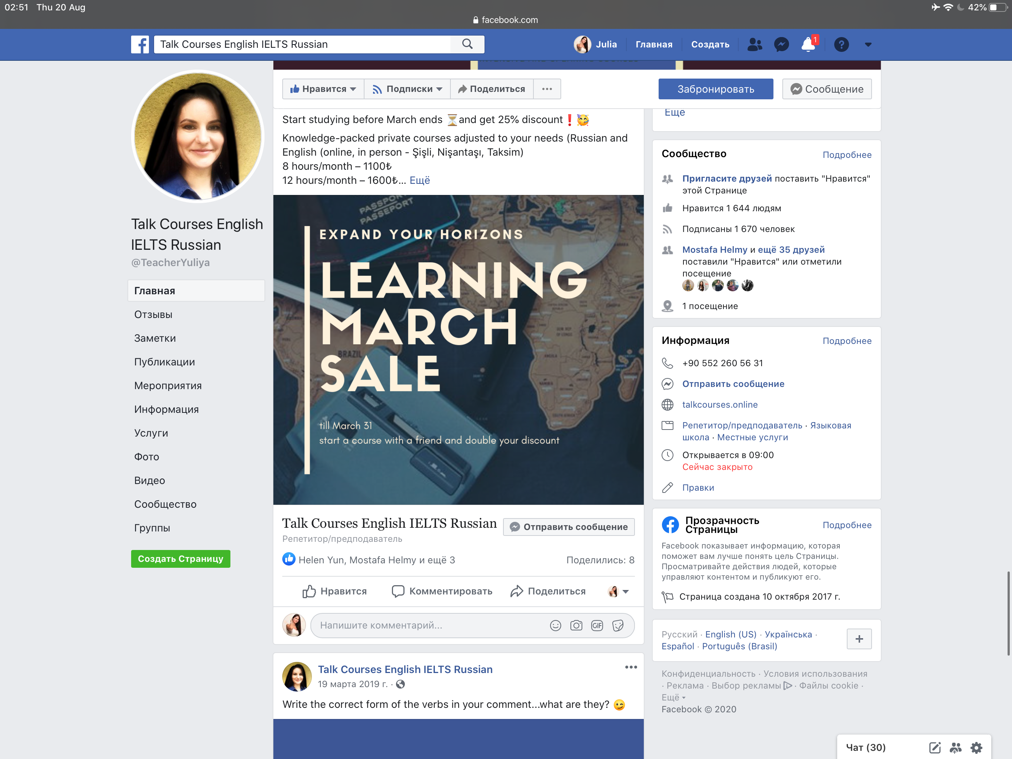Click the Facebook search input field
The height and width of the screenshot is (759, 1012).
[x=302, y=44]
